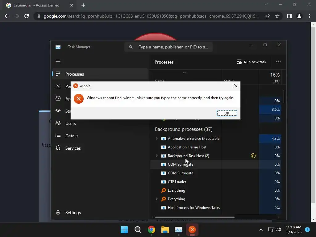Click the Services puzzle icon in sidebar
This screenshot has height=237, width=316.
[x=58, y=148]
